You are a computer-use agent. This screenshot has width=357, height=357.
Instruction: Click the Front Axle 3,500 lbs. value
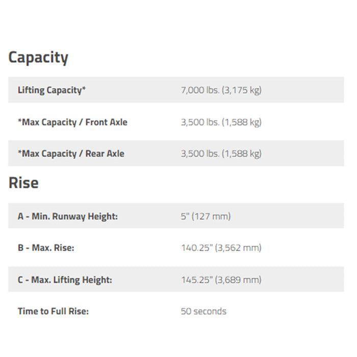(x=221, y=122)
